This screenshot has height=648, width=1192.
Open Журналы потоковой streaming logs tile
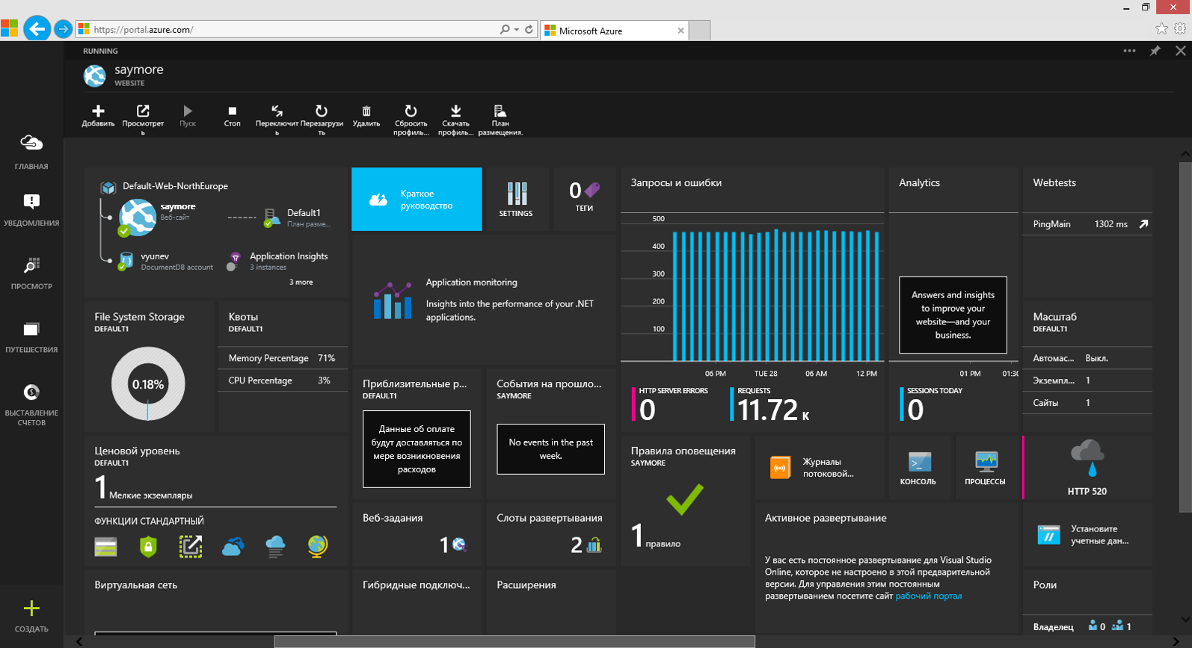(x=820, y=468)
